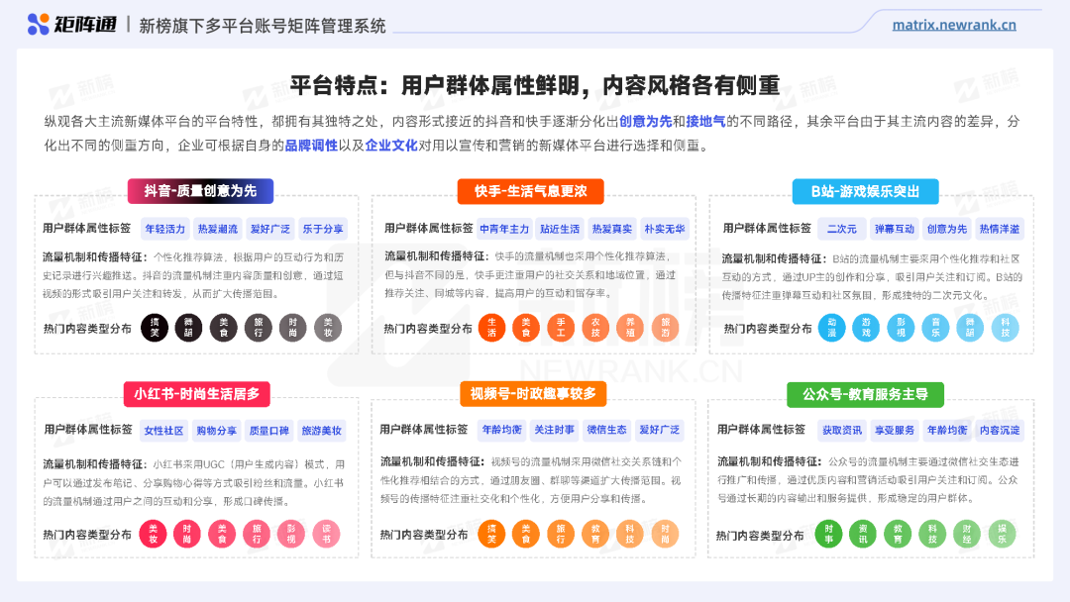Image resolution: width=1070 pixels, height=602 pixels.
Task: Click the 视频号-时政趣事较多 header badge
Action: coord(533,393)
